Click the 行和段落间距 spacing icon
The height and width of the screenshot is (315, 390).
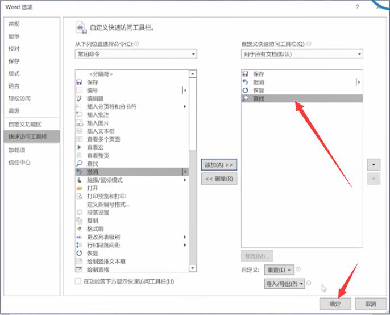point(79,245)
